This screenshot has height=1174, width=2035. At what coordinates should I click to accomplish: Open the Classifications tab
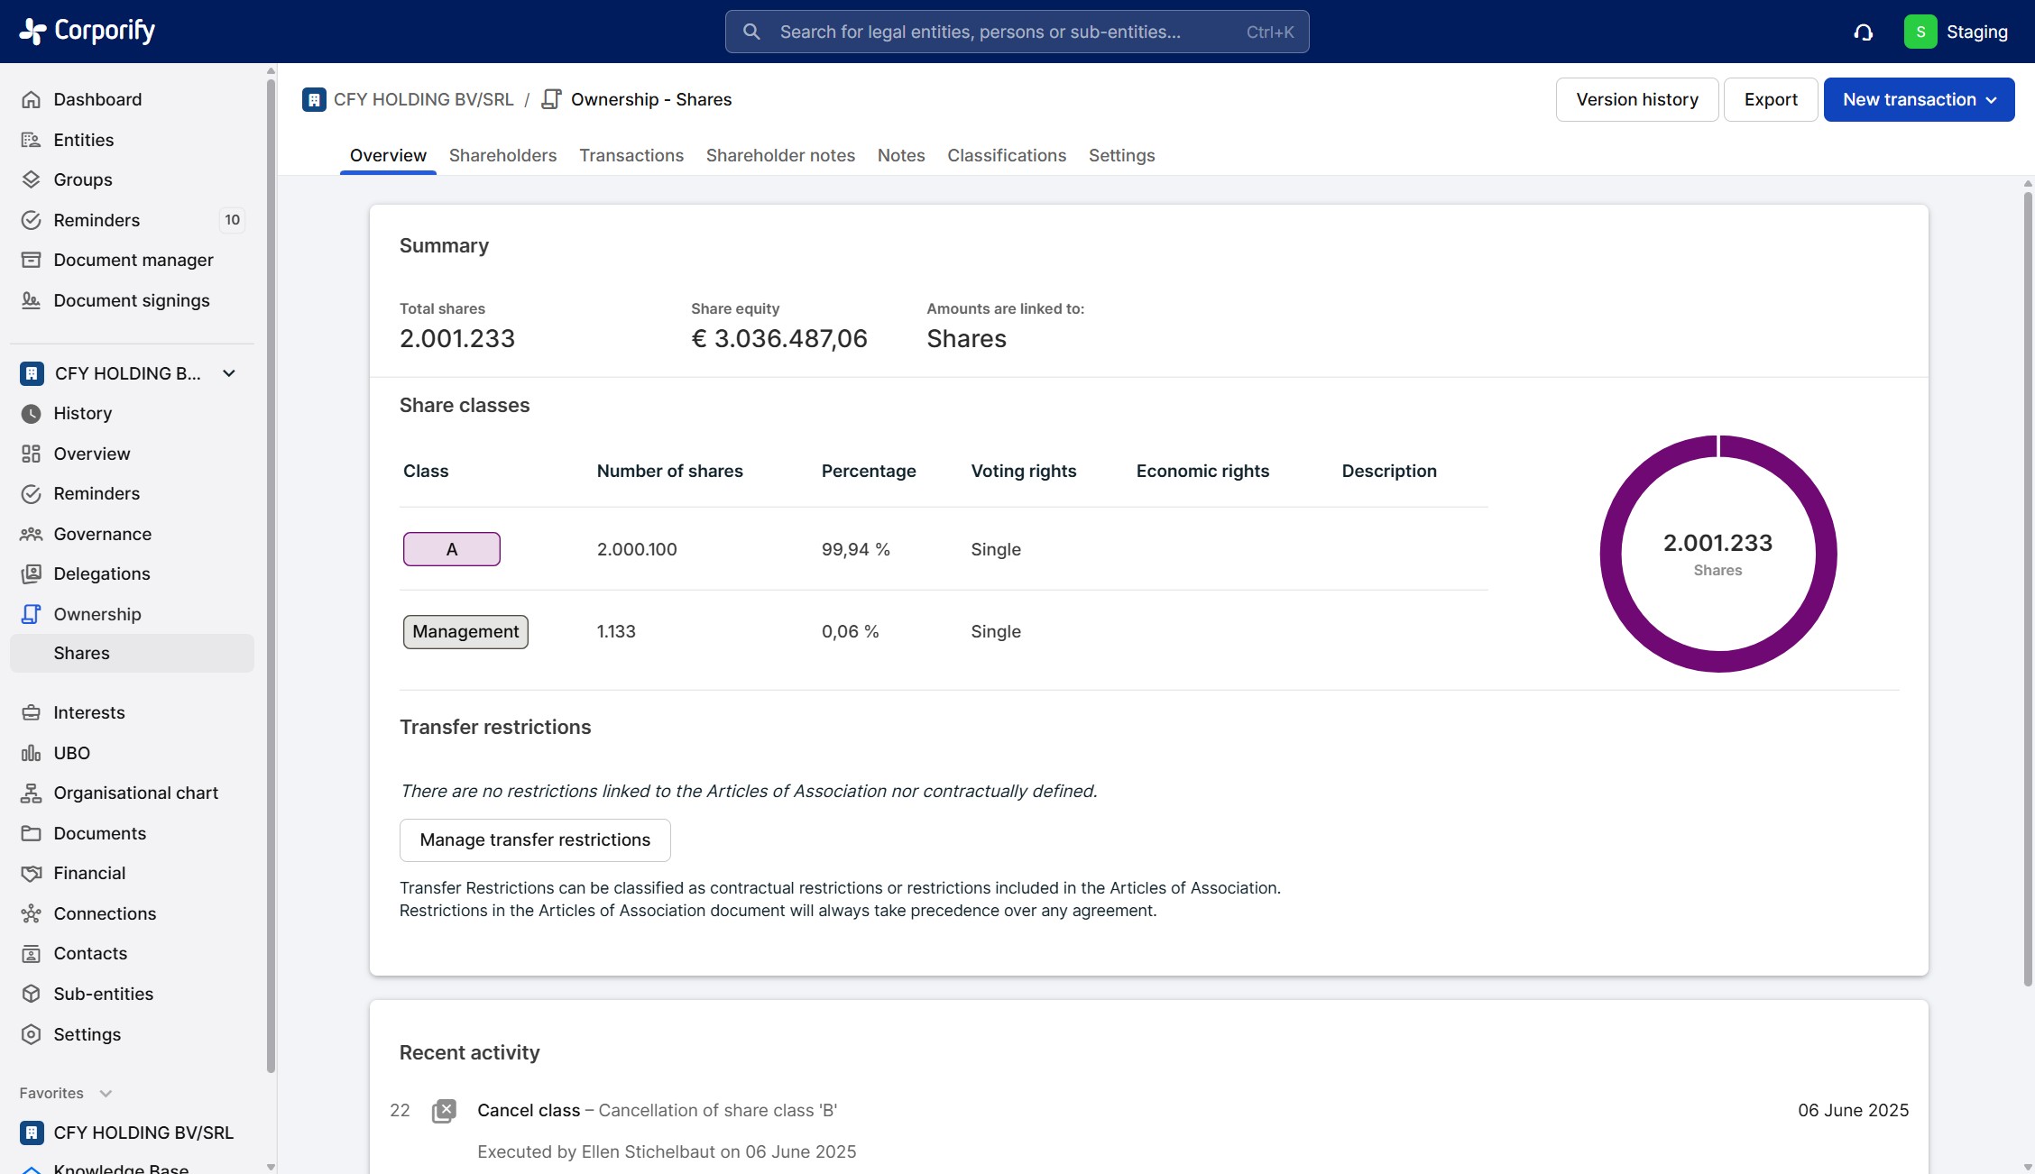point(1006,155)
